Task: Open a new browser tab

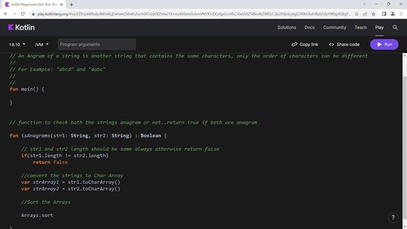Action: click(x=71, y=4)
